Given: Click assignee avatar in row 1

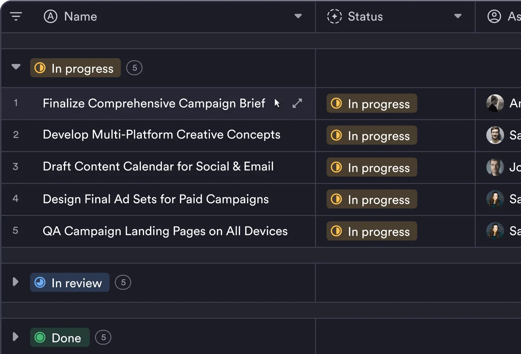Looking at the screenshot, I should [x=495, y=103].
